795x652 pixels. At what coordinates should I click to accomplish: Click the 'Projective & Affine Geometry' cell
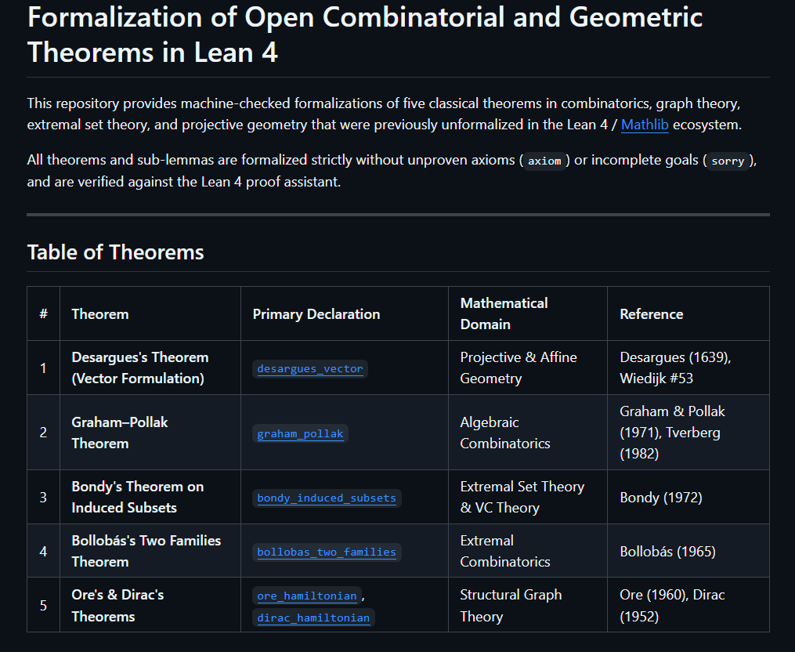(528, 368)
